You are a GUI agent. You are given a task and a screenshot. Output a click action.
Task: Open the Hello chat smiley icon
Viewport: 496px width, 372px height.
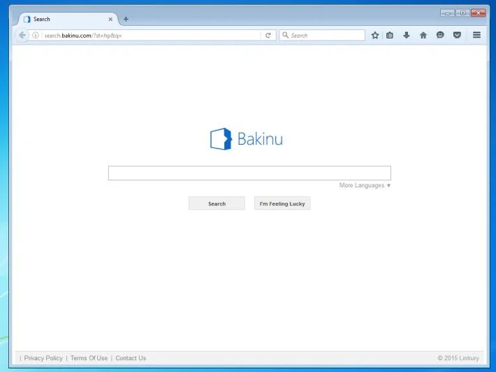pyautogui.click(x=440, y=35)
